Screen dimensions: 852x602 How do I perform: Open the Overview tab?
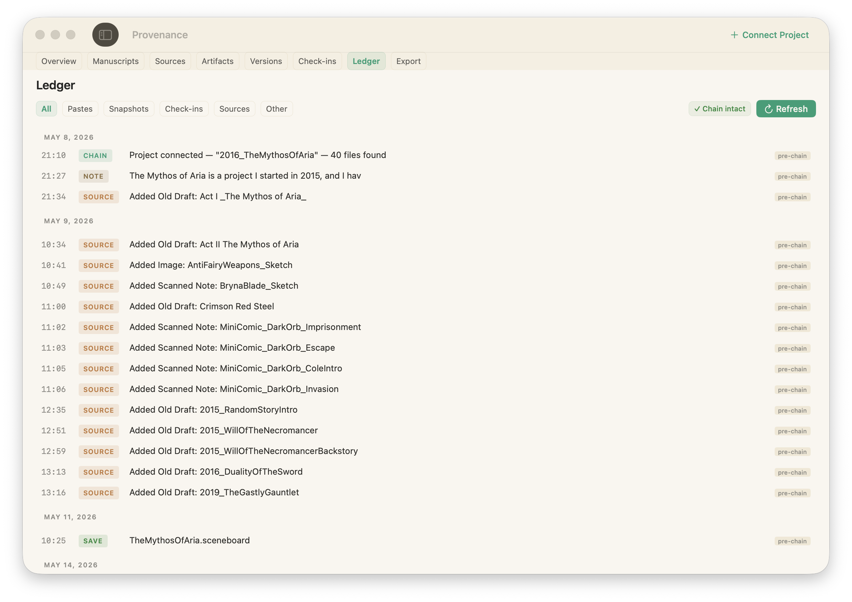59,61
